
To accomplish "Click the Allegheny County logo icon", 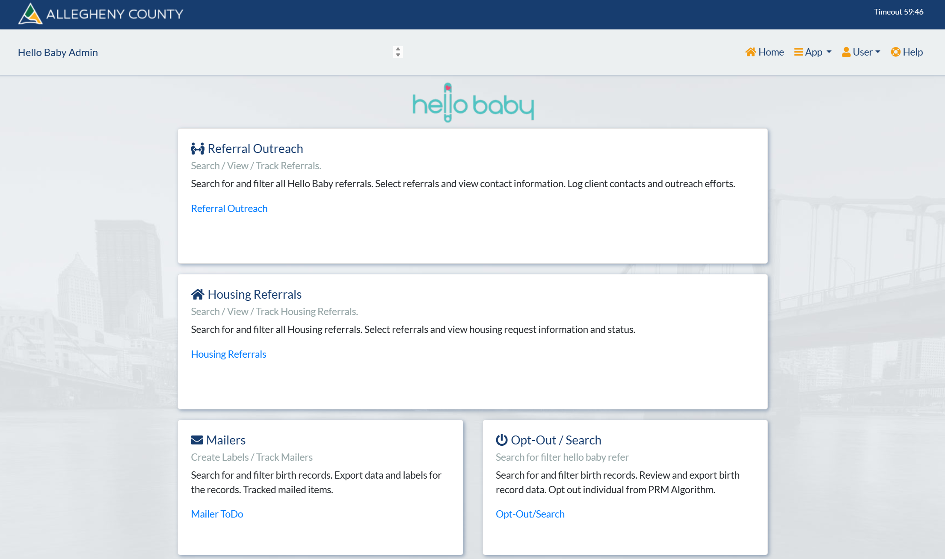I will tap(30, 14).
